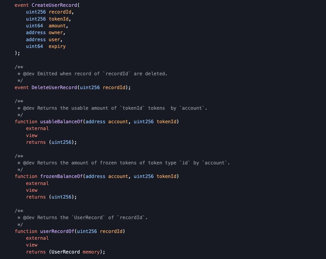Click the userRecordOf function name

pos(57,231)
